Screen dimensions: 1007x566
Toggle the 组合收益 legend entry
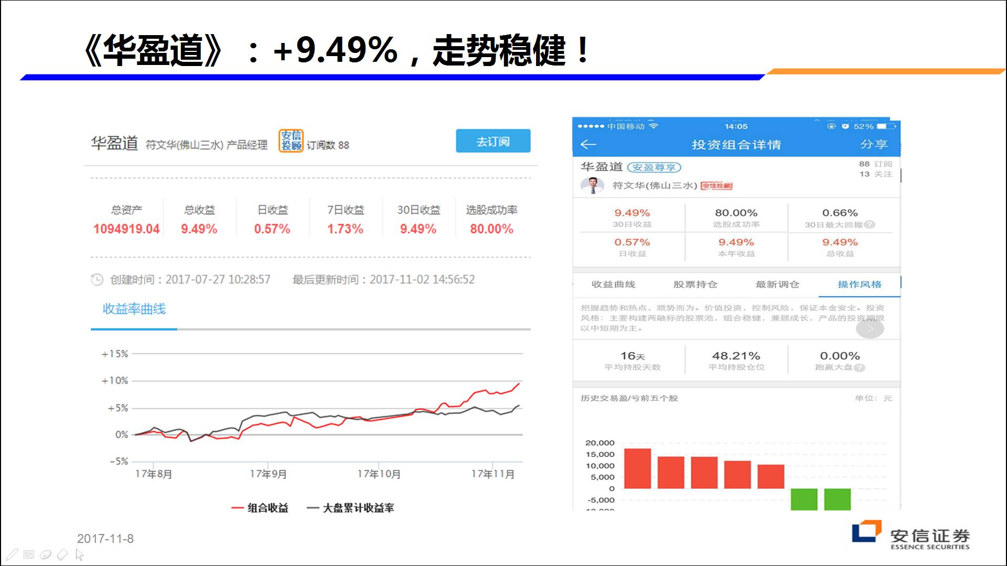click(x=260, y=508)
